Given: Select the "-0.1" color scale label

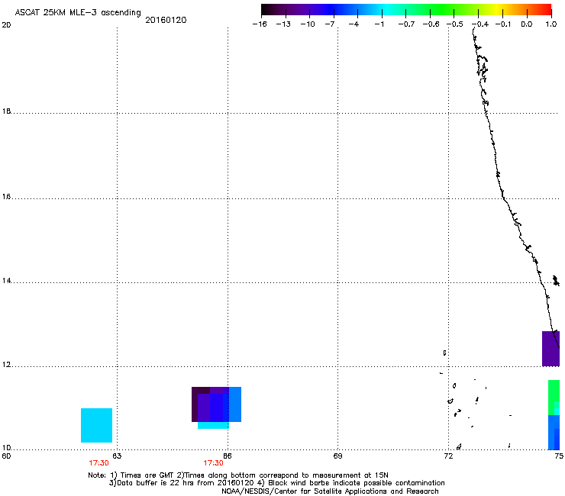Looking at the screenshot, I should pyautogui.click(x=503, y=24).
